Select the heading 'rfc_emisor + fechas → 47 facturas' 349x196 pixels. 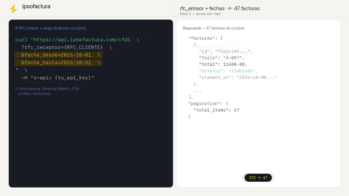(x=220, y=8)
